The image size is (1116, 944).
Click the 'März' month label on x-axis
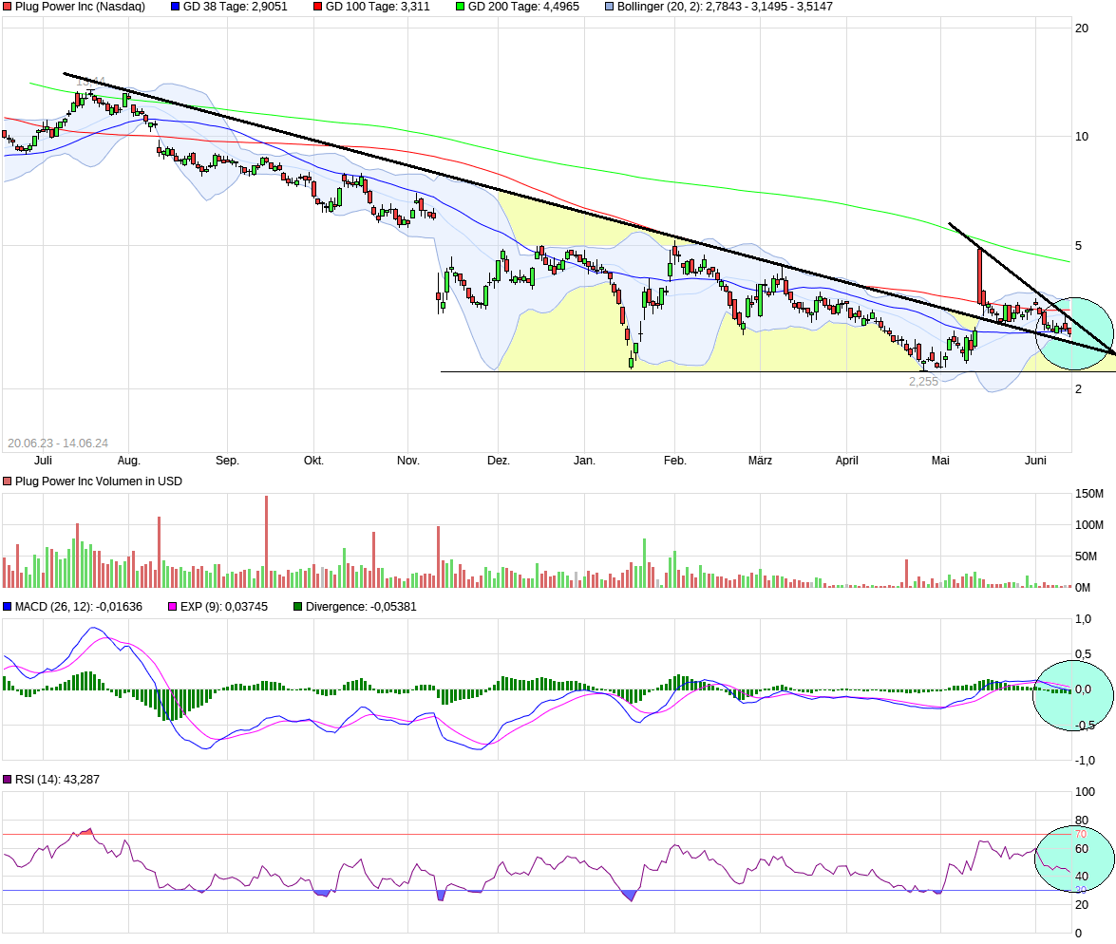(x=760, y=461)
